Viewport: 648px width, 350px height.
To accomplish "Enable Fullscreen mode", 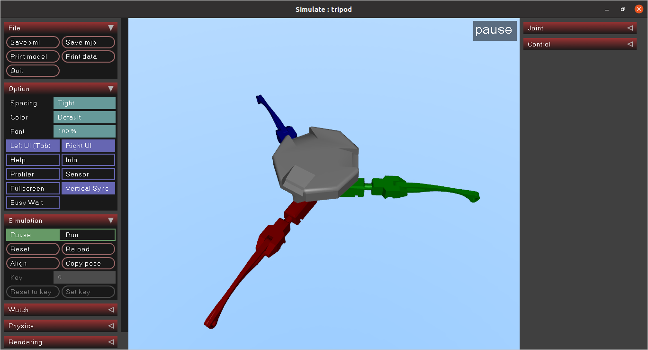I will click(x=32, y=188).
